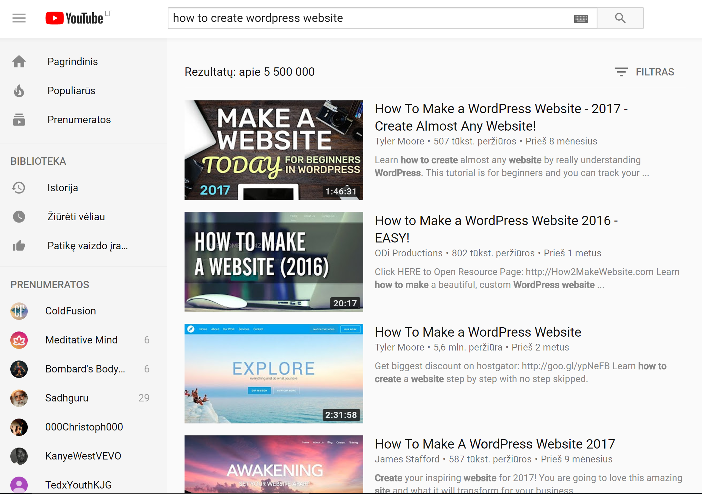The width and height of the screenshot is (702, 494).
Task: Click the Prenumeratos subscriptions icon
Action: (x=19, y=120)
